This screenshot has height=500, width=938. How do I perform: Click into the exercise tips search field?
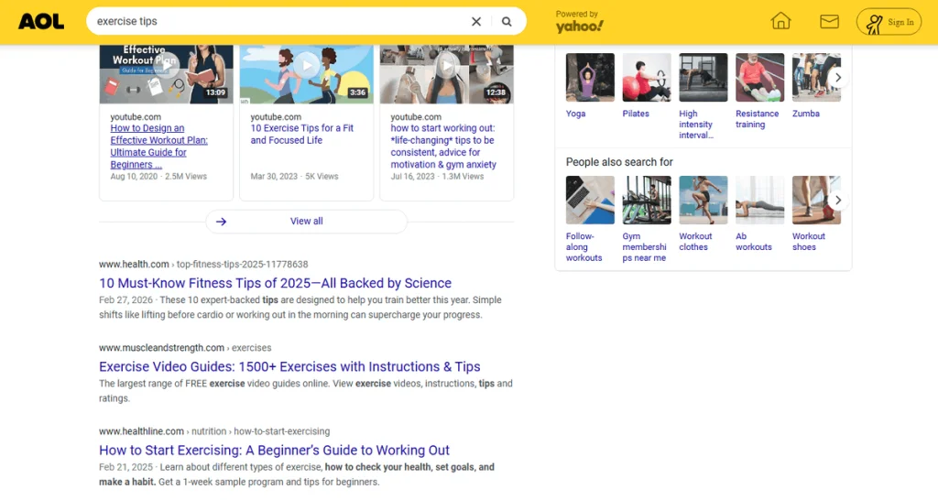[279, 22]
